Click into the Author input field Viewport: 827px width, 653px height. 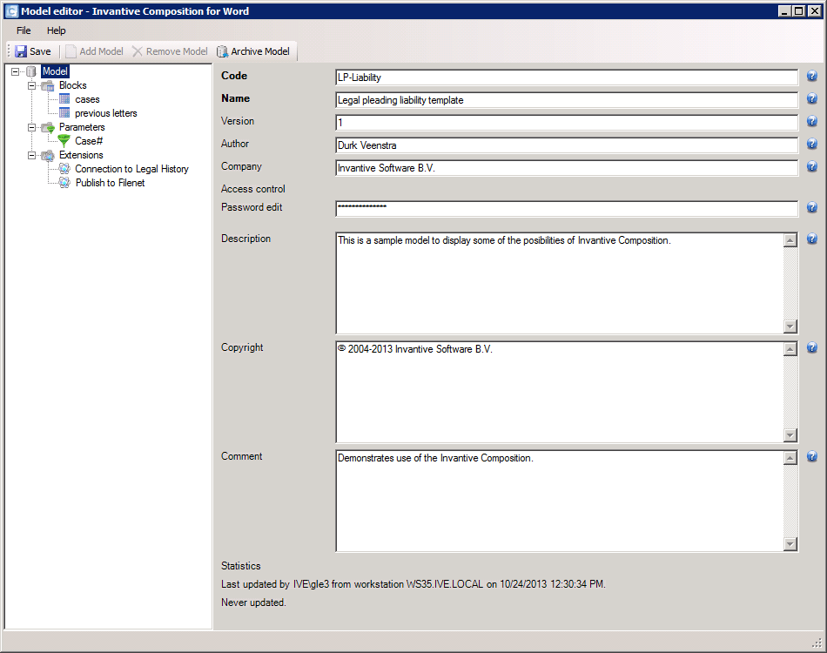pyautogui.click(x=567, y=145)
